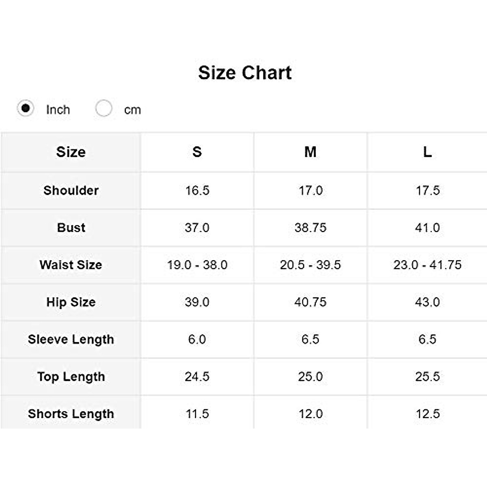Click the Hip Size row label

71,302
